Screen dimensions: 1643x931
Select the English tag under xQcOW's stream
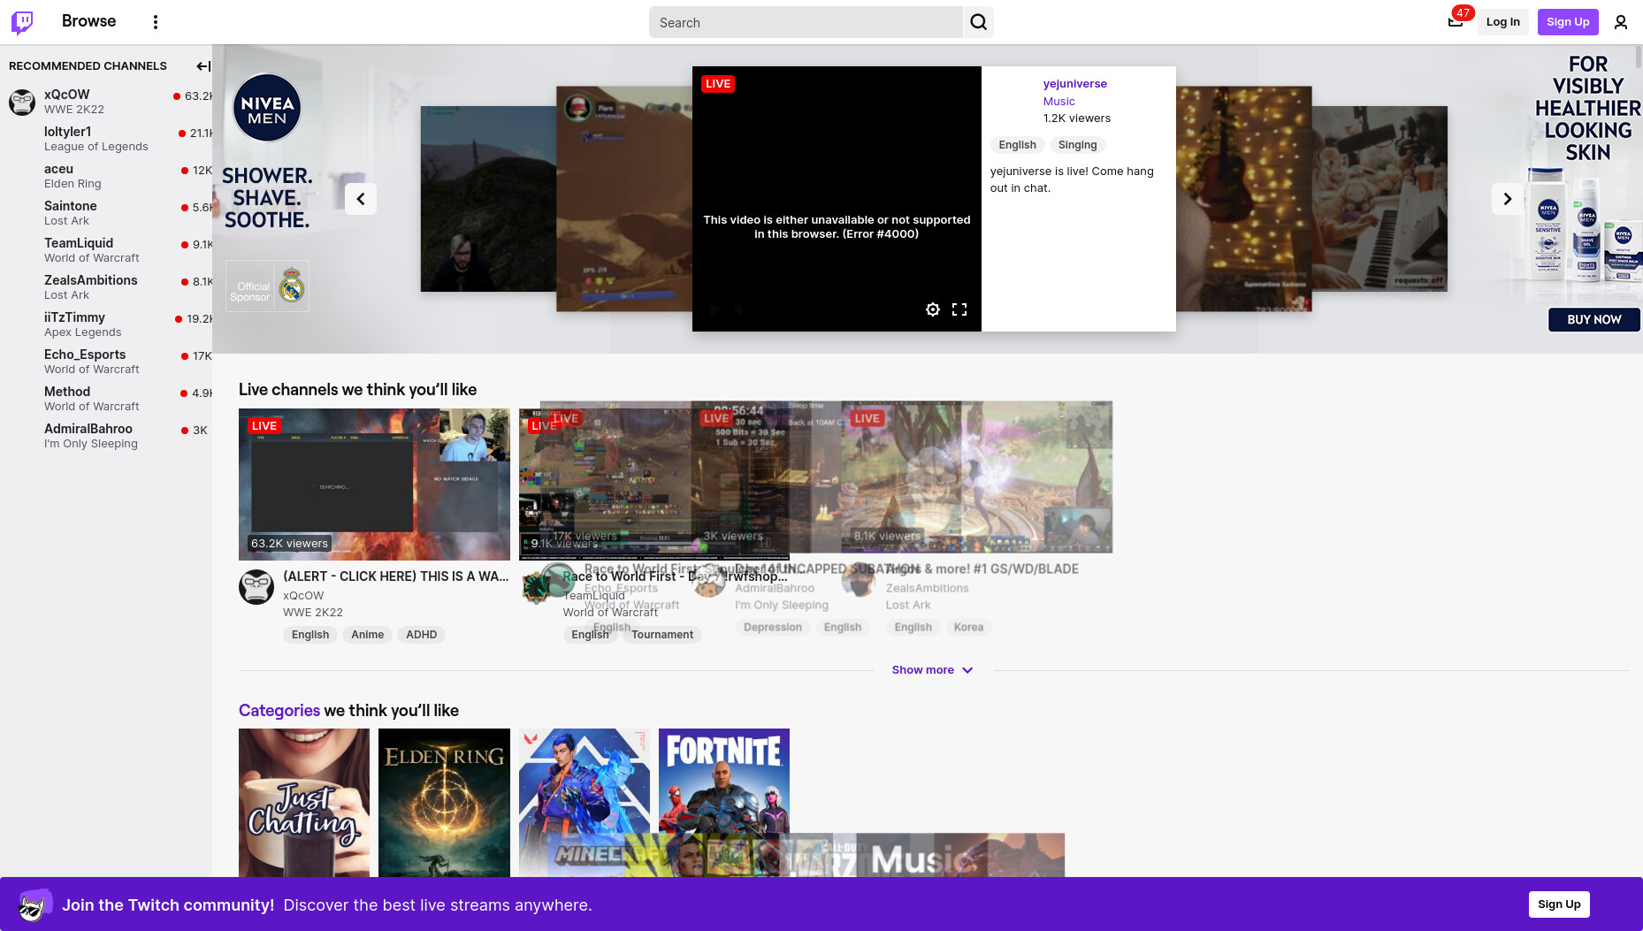(310, 635)
